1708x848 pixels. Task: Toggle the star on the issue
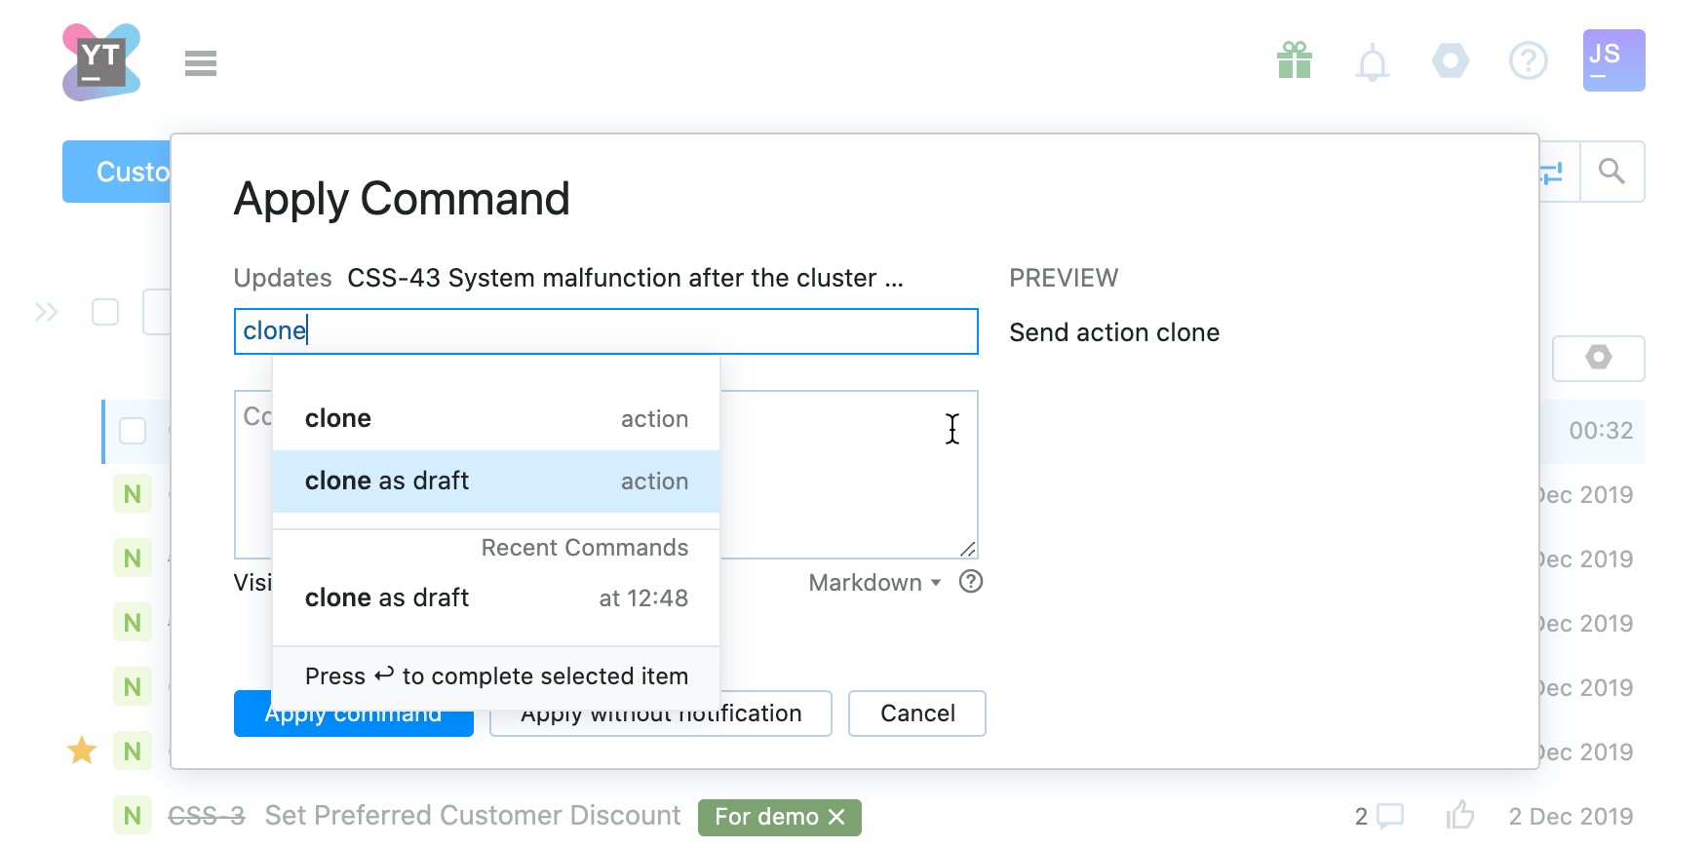point(82,751)
